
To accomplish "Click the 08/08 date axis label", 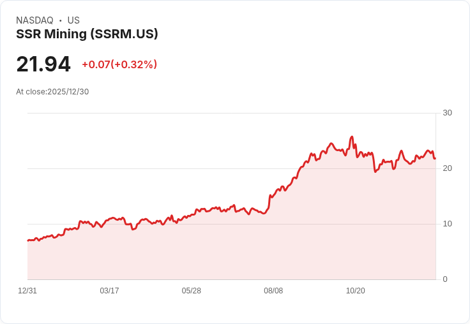I will point(273,291).
